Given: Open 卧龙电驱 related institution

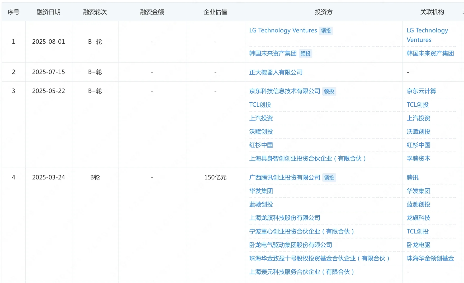Looking at the screenshot, I should tap(419, 245).
